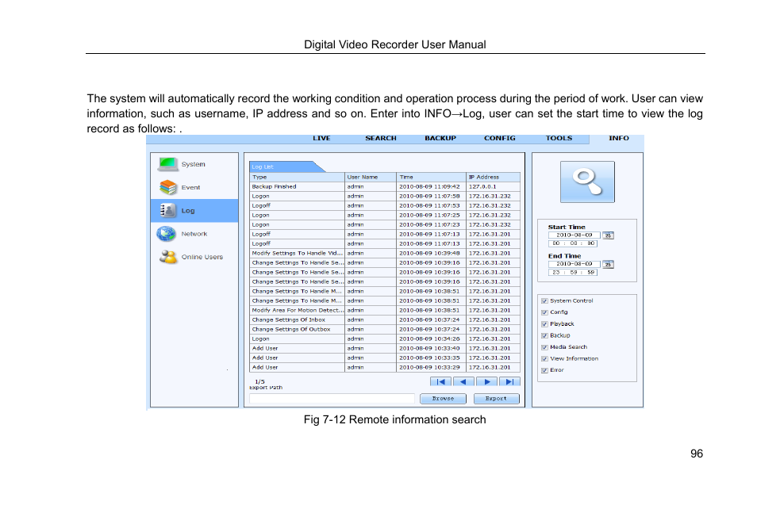
Task: Toggle the Media Search checkbox
Action: 544,347
